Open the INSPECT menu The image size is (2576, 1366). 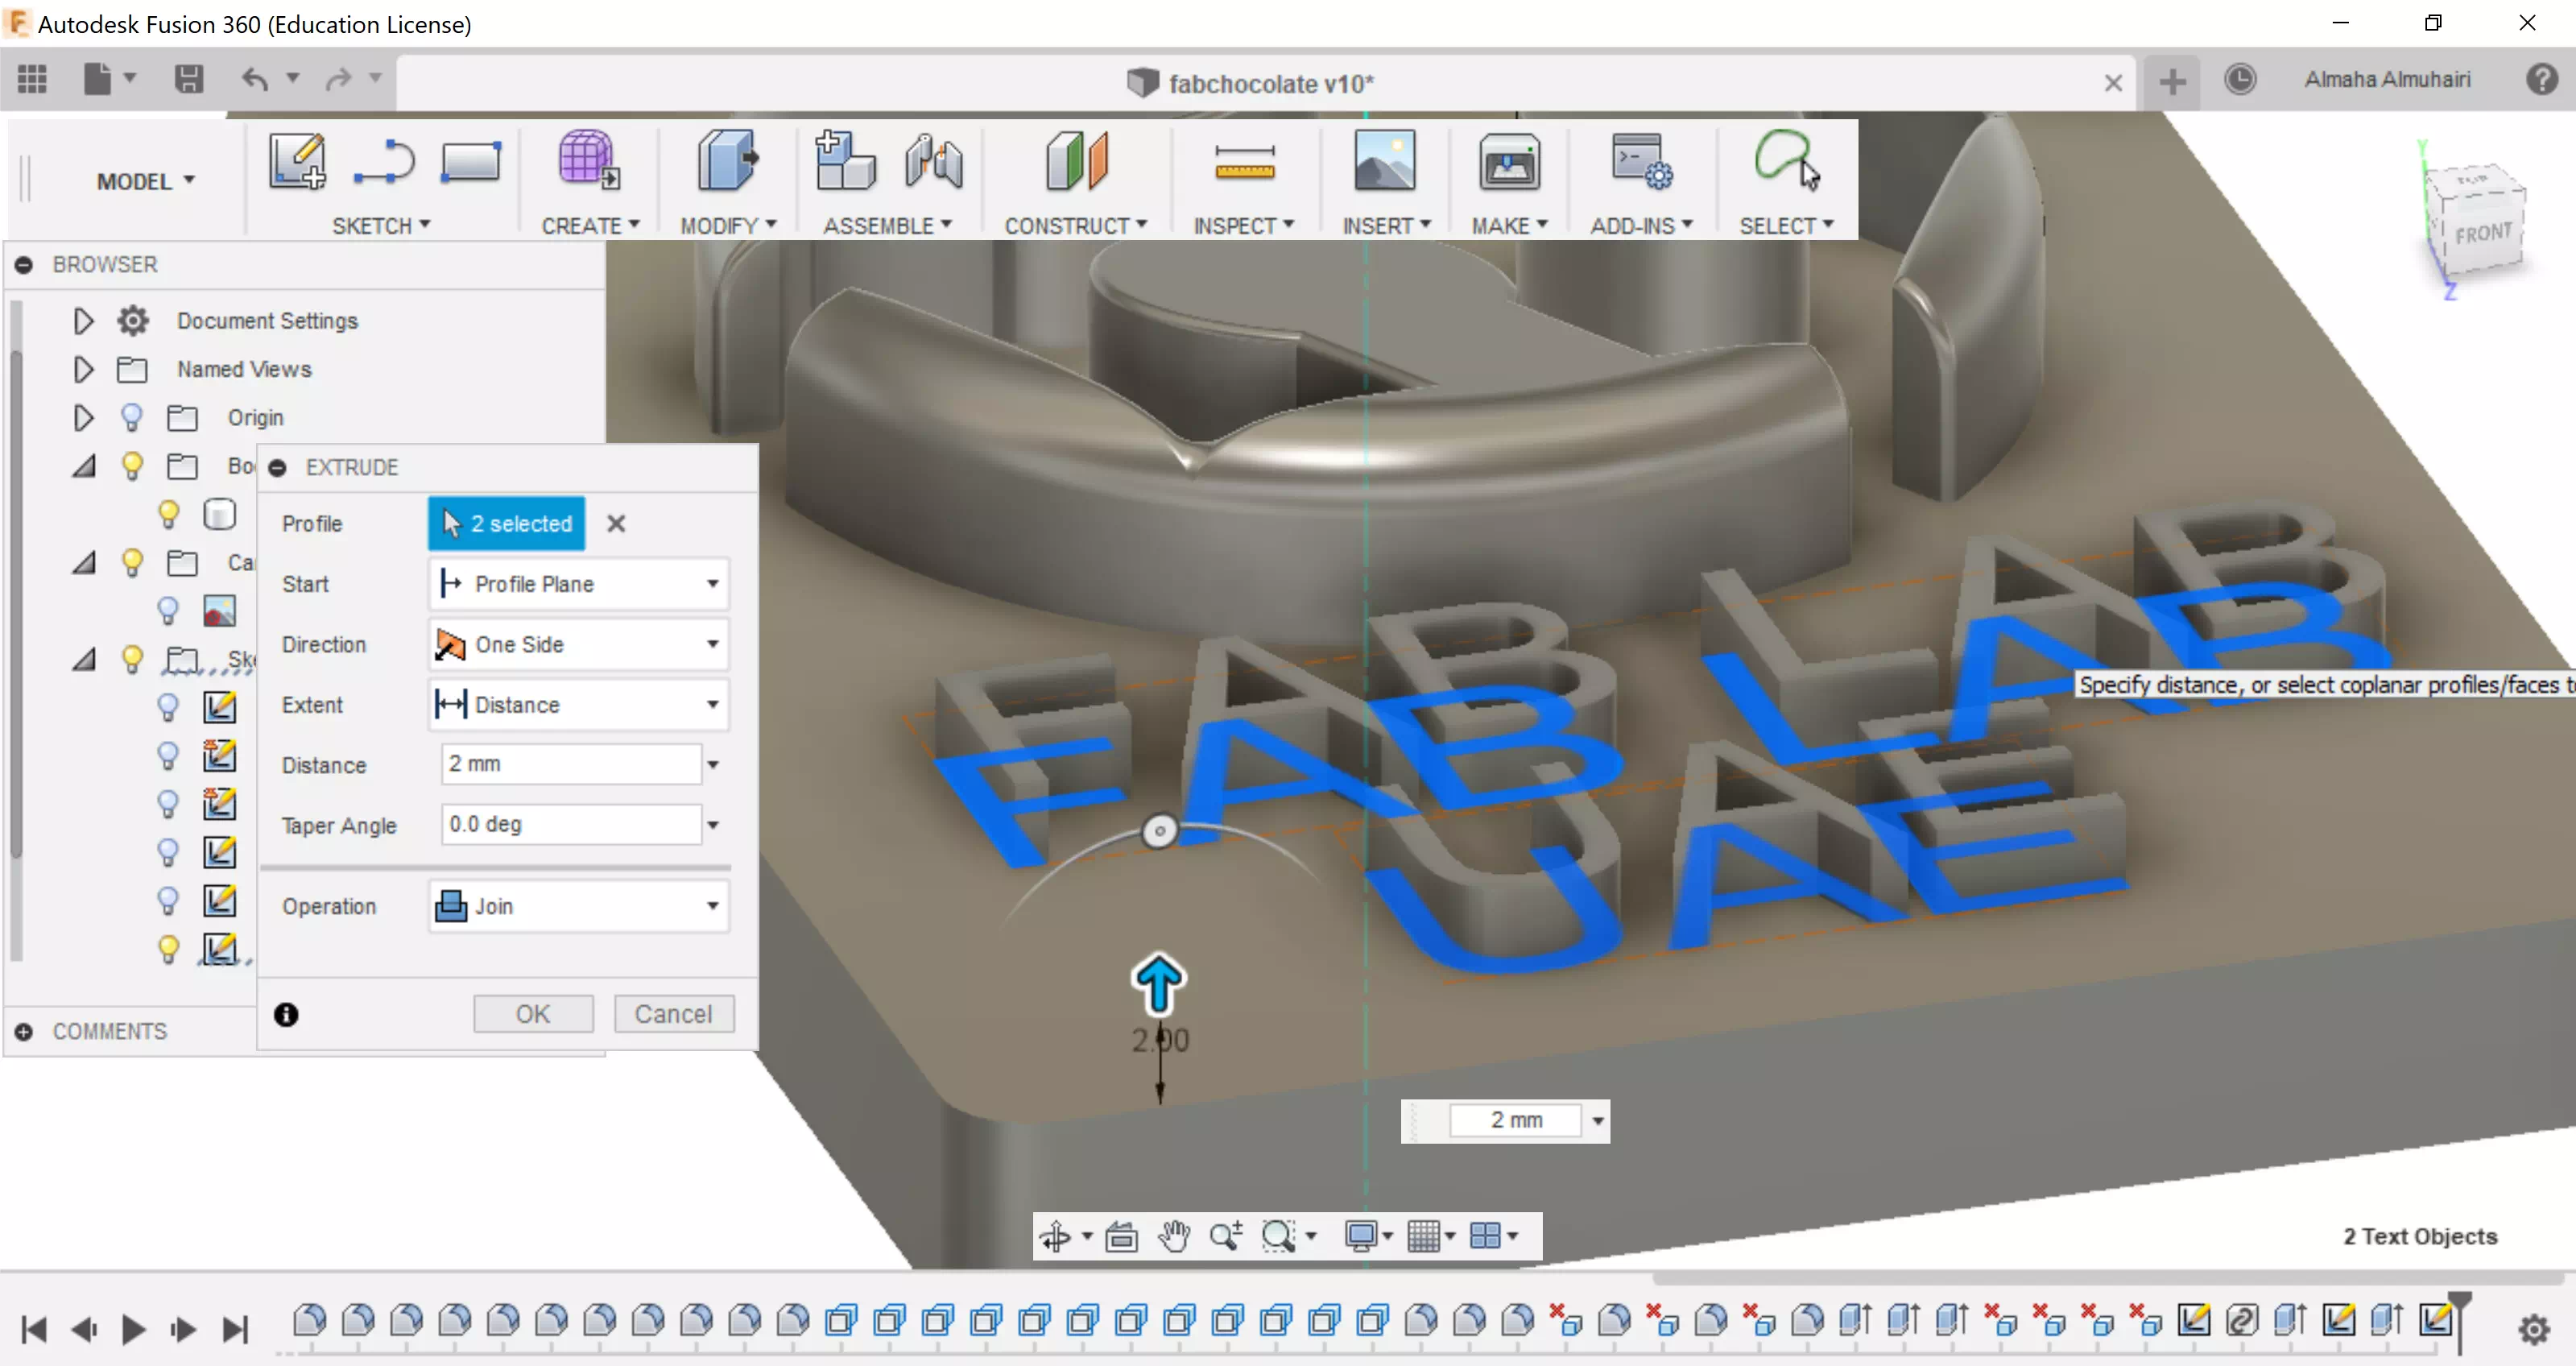pyautogui.click(x=1242, y=226)
